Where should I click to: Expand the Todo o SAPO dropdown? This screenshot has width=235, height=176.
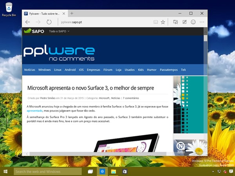[59, 31]
